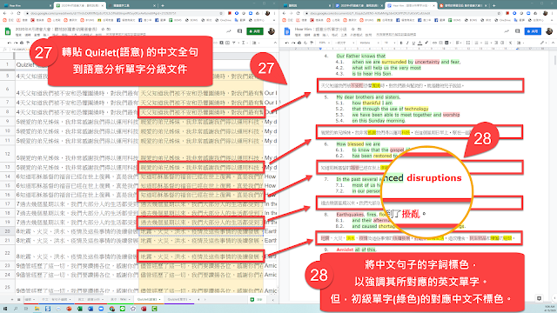This screenshot has height=313, width=557.
Task: Open the Editing mode pencil dropdown in Docs
Action: coord(544,43)
